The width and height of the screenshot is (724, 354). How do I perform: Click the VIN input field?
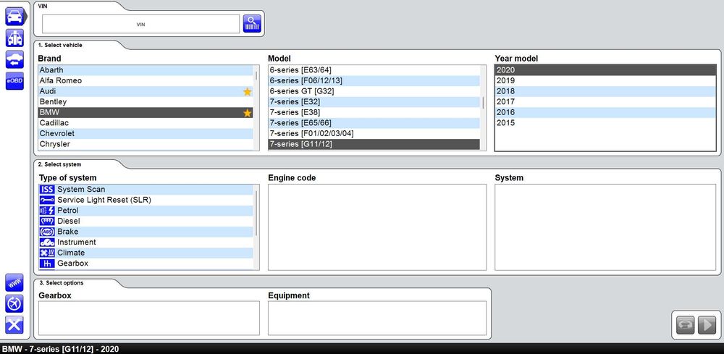pyautogui.click(x=141, y=24)
